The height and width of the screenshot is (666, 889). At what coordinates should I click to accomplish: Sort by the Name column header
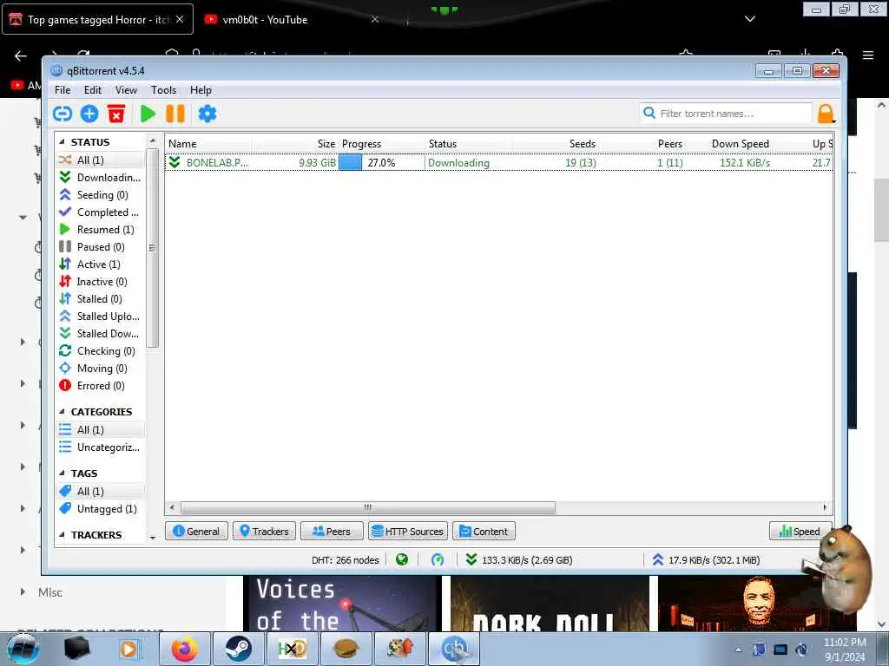(208, 144)
